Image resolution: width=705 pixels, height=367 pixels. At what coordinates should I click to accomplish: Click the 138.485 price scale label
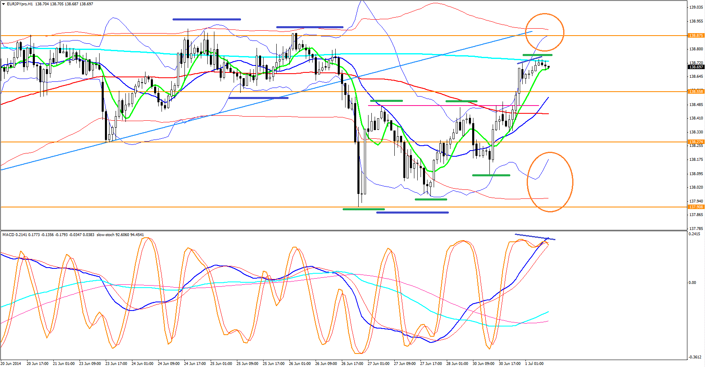tap(696, 105)
